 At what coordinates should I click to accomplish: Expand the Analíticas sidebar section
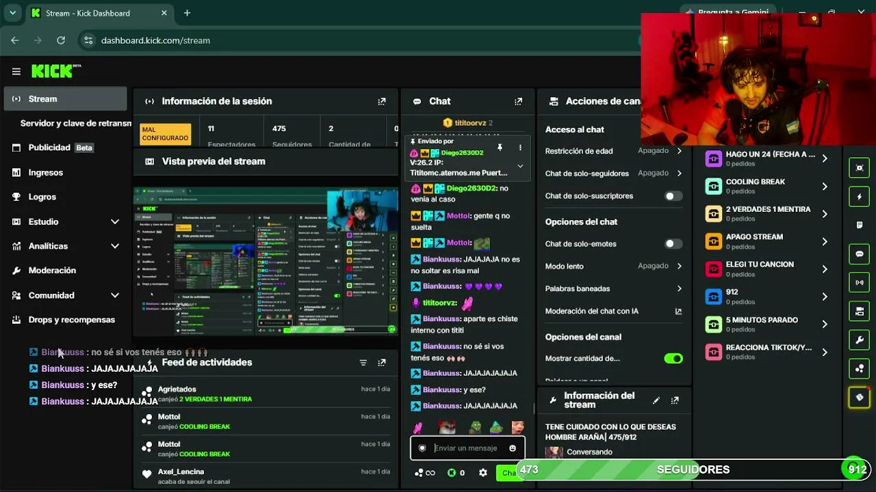click(115, 246)
